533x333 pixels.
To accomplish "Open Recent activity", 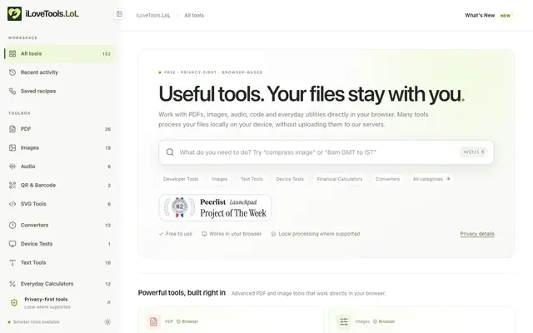I will click(x=60, y=72).
